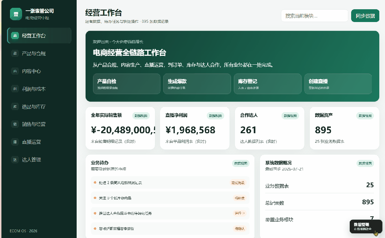Click the 最后同步 2026-07-21 text

pyautogui.click(x=284, y=169)
